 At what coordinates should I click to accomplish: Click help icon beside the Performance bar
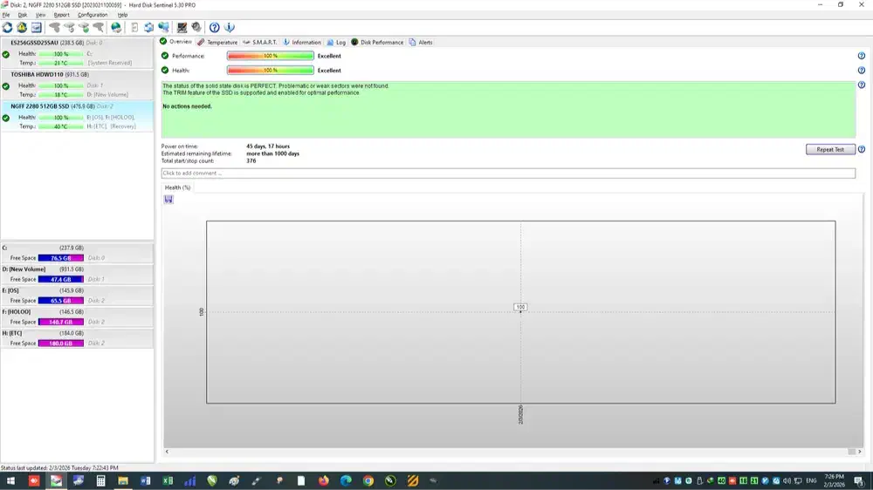862,56
